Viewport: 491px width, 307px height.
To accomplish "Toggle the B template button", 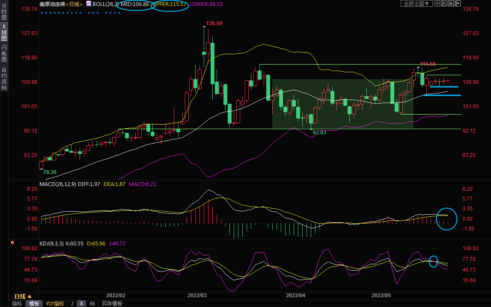I will pyautogui.click(x=81, y=304).
